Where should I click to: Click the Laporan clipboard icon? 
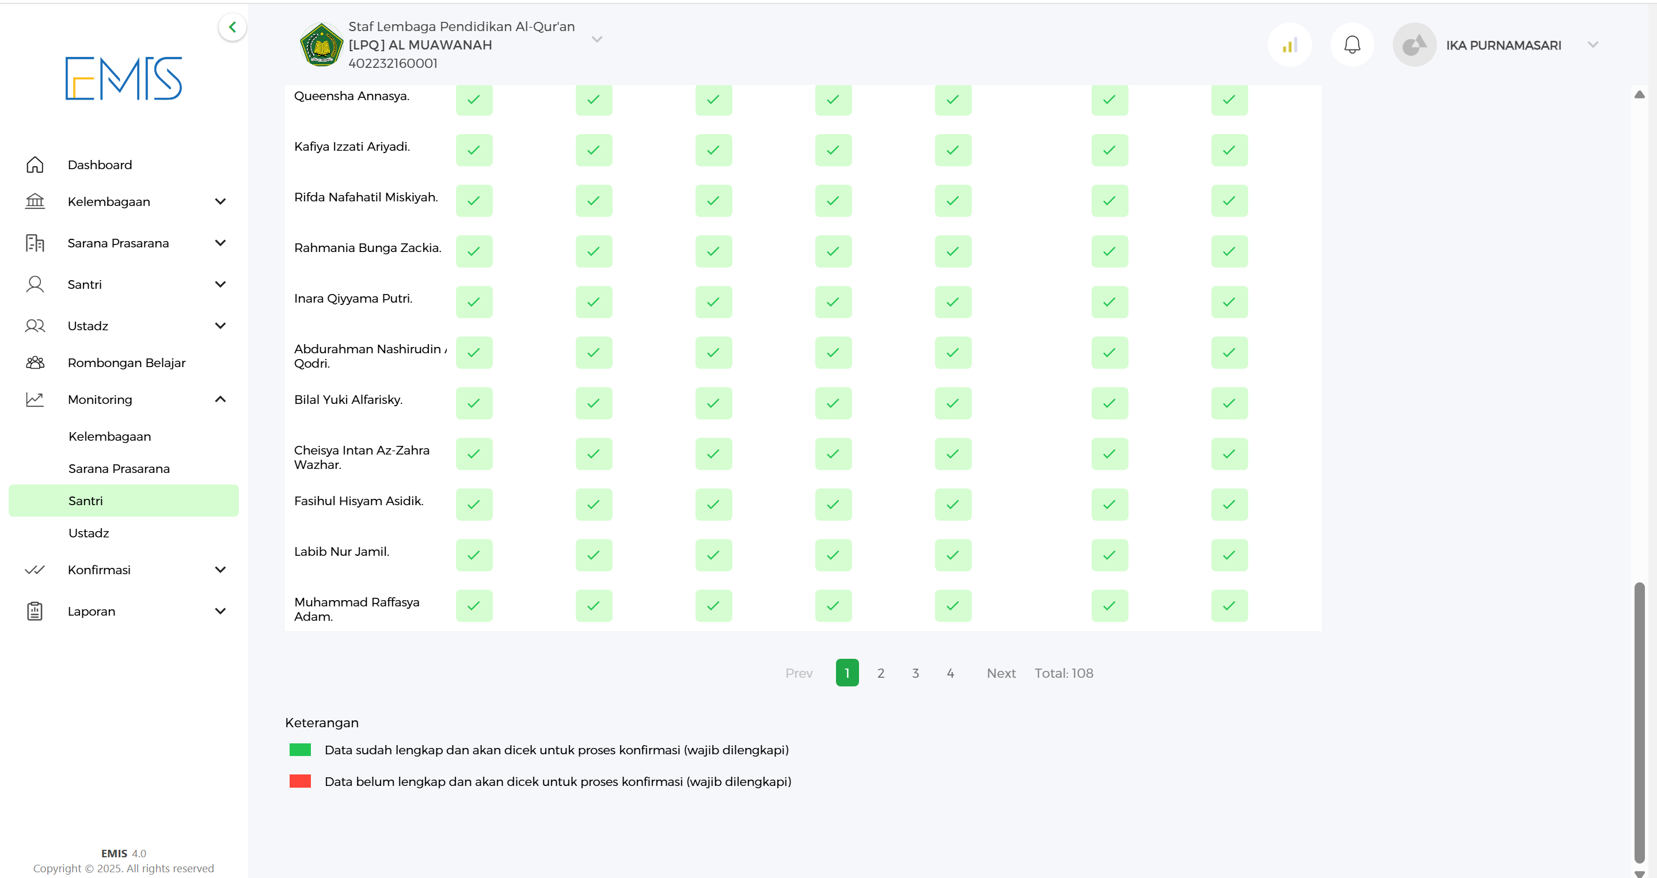click(35, 610)
